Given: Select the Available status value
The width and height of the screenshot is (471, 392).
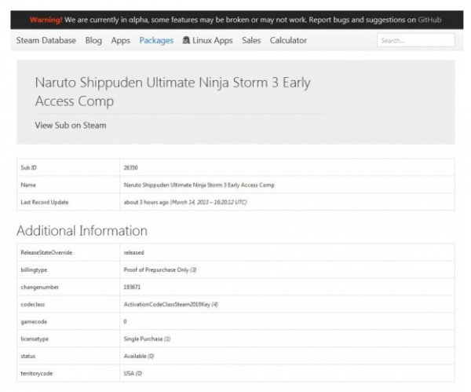Looking at the screenshot, I should [139, 356].
